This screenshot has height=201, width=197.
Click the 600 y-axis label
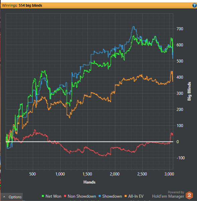(x=180, y=45)
